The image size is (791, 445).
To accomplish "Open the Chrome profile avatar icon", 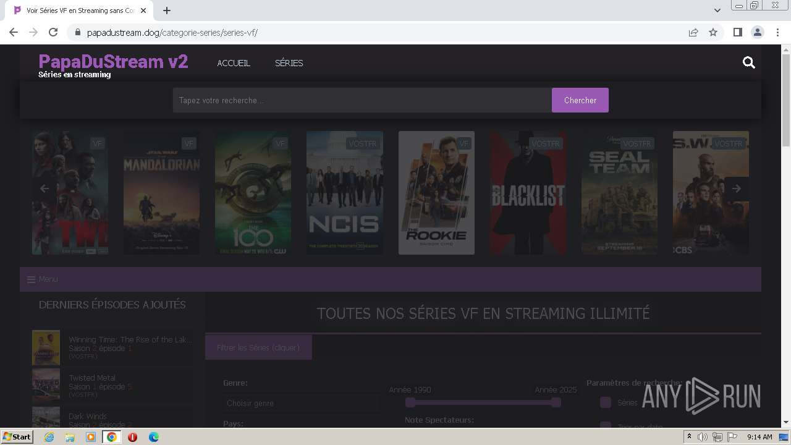I will click(x=757, y=32).
